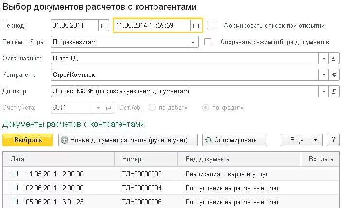The image size is (342, 208).
Task: Click document icon of row ТДН00000004
Action: coord(15,187)
